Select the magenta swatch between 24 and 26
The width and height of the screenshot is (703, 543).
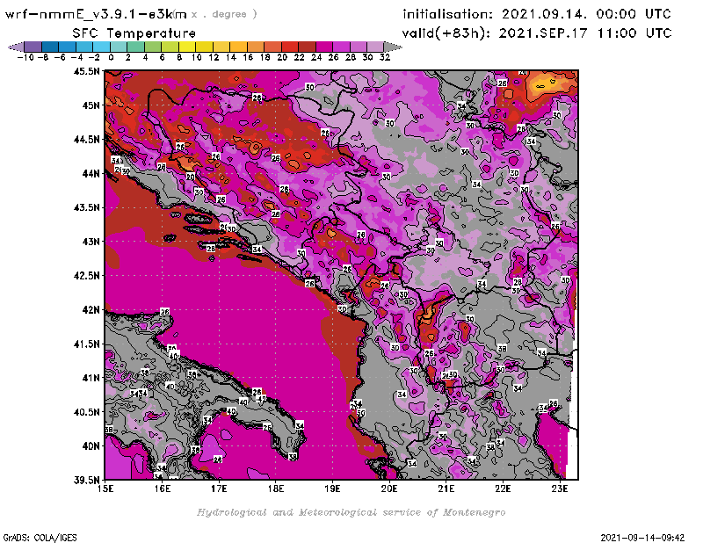pyautogui.click(x=324, y=47)
